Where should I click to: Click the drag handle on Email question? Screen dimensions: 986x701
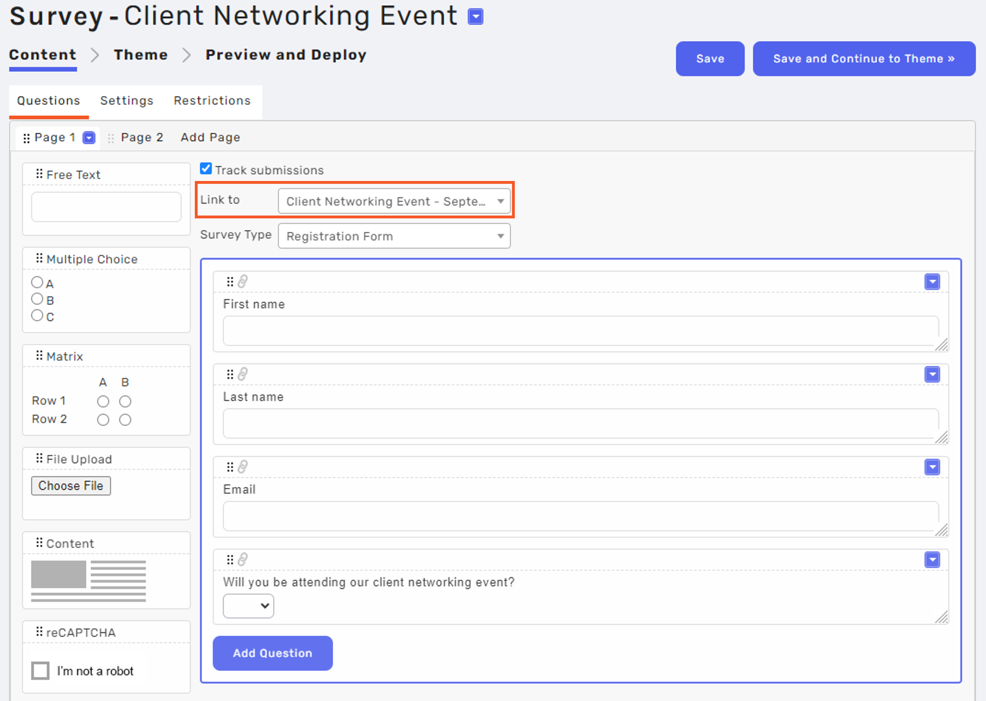point(230,467)
